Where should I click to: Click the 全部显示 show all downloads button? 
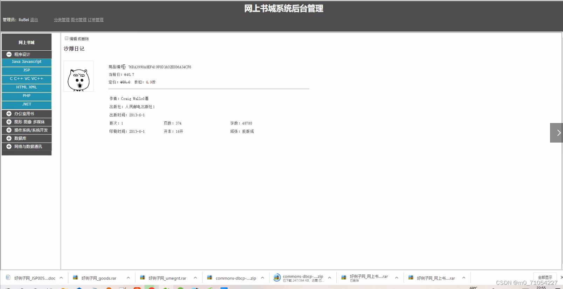click(x=545, y=277)
